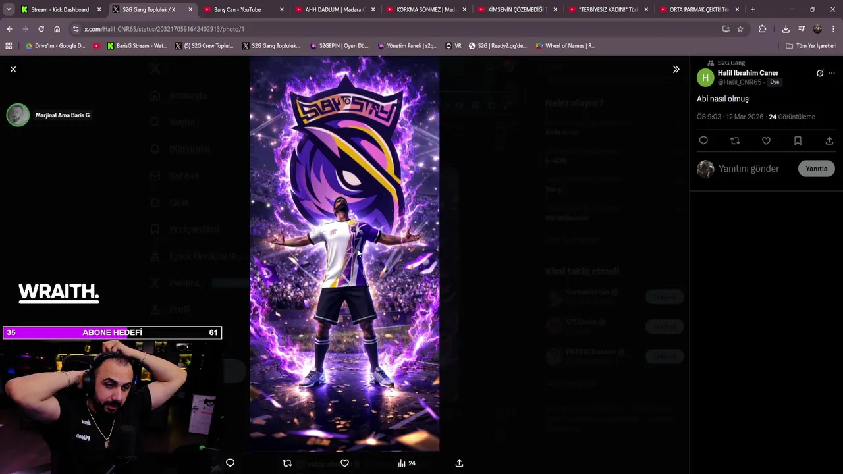Click the heart icon below the photo
Image resolution: width=843 pixels, height=474 pixels.
(x=344, y=463)
